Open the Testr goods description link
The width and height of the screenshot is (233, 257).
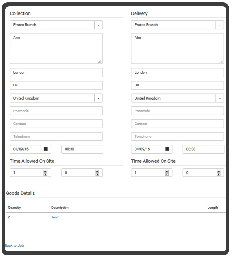55,217
